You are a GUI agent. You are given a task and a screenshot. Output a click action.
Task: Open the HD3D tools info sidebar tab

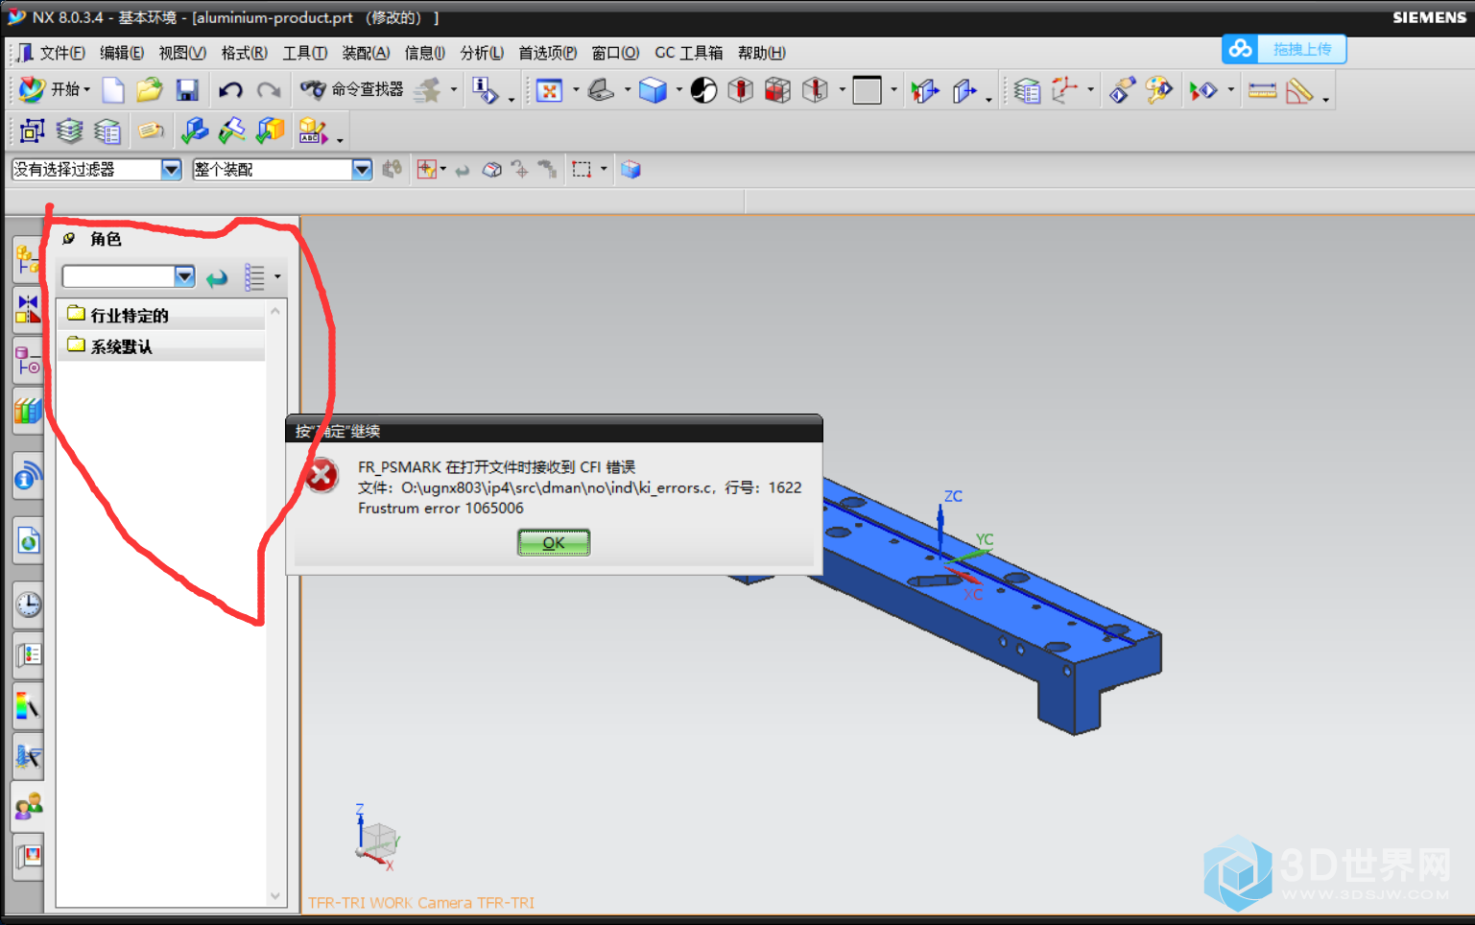coord(28,476)
